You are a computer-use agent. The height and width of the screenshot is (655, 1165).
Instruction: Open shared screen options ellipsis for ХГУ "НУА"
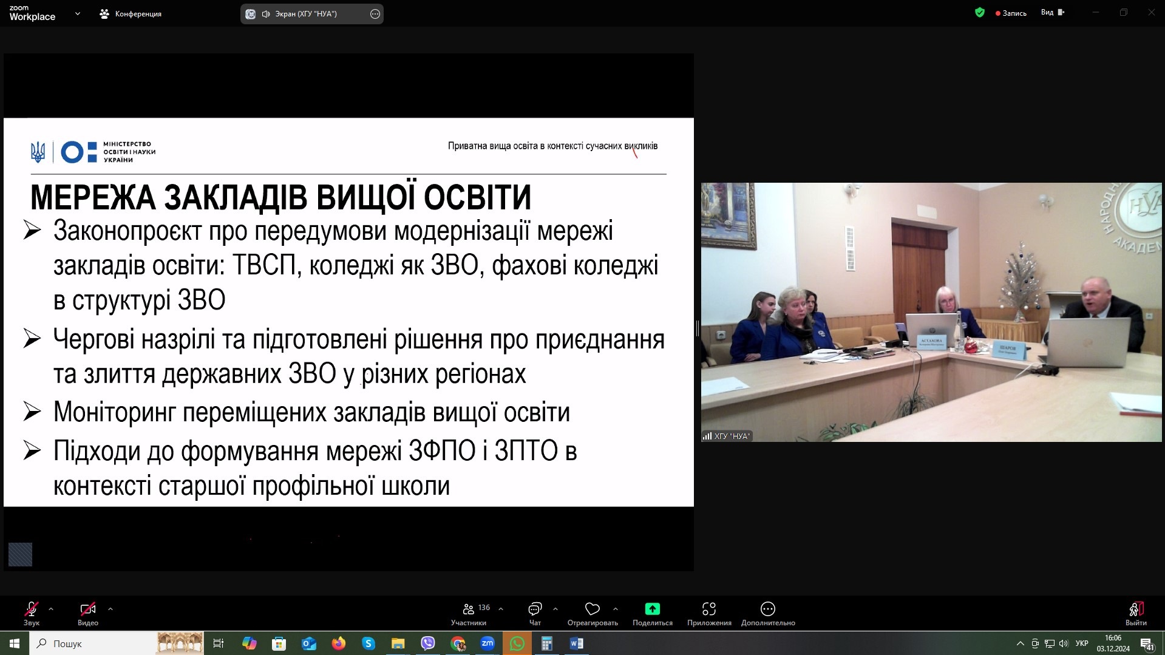click(x=375, y=14)
